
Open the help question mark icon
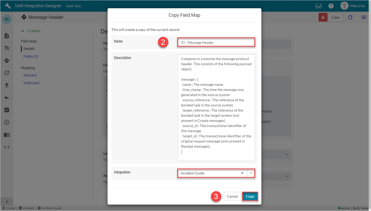tap(331, 6)
